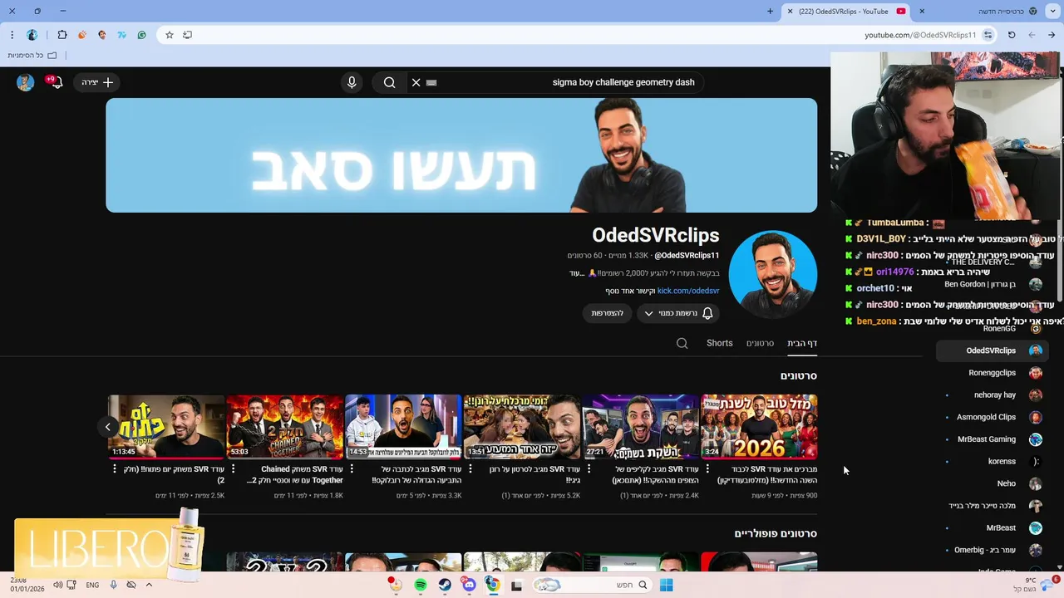This screenshot has height=598, width=1064.
Task: Open MrBeast Gaming in the sidebar
Action: coord(993,439)
